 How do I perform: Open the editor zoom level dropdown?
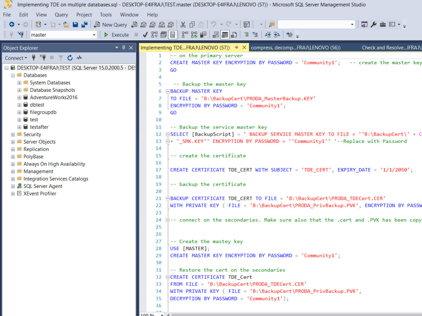click(162, 314)
